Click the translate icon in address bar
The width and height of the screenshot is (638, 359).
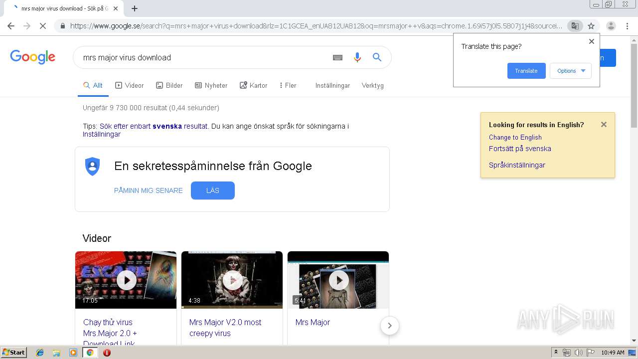575,26
